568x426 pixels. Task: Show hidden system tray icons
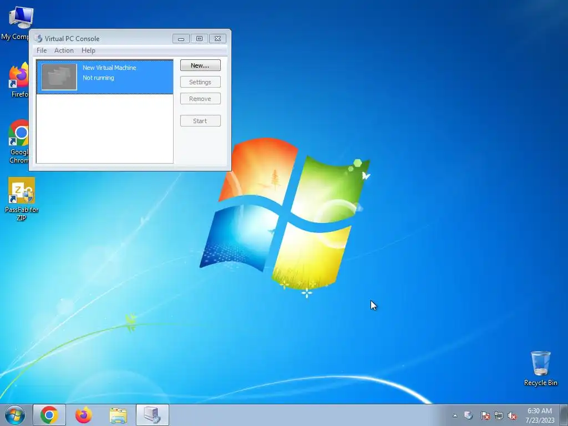point(455,415)
